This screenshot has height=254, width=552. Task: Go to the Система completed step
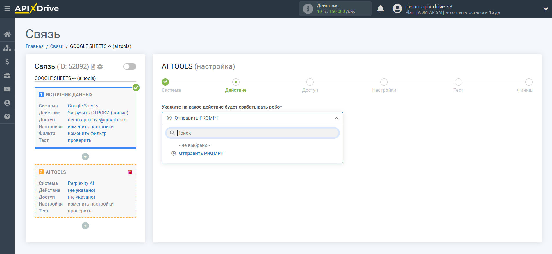165,82
